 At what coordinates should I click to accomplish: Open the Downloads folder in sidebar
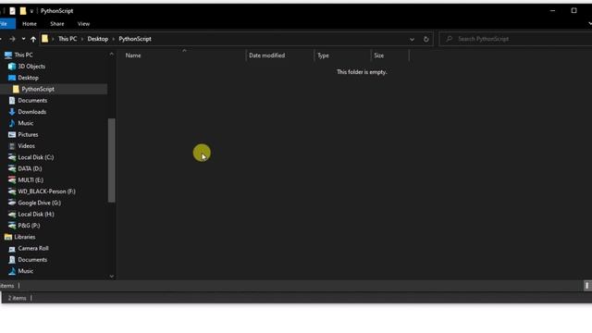click(31, 112)
